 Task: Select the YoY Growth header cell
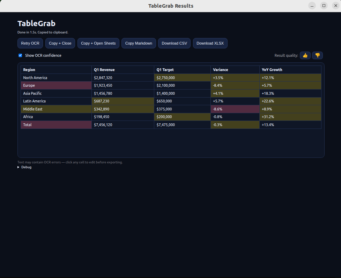pos(290,70)
